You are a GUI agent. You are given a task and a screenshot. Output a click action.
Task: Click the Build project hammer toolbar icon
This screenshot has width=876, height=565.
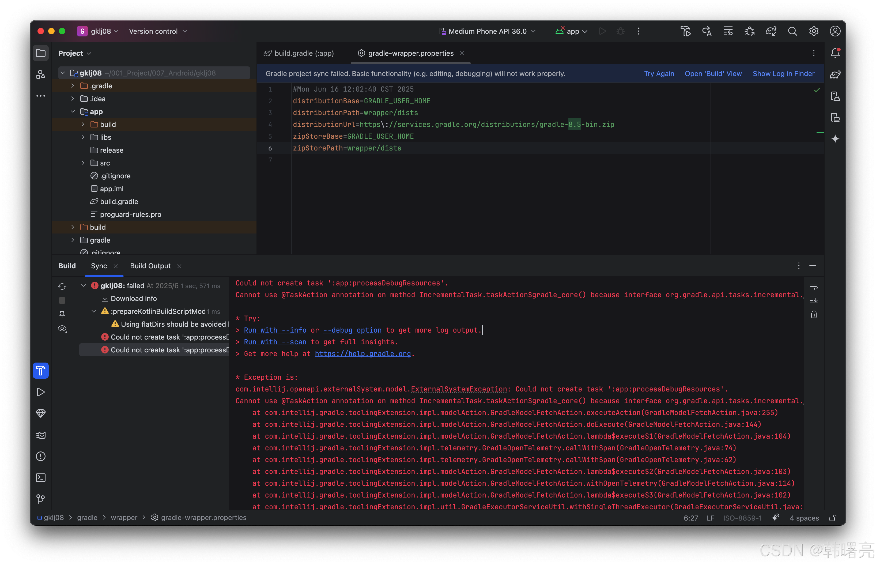pos(685,31)
